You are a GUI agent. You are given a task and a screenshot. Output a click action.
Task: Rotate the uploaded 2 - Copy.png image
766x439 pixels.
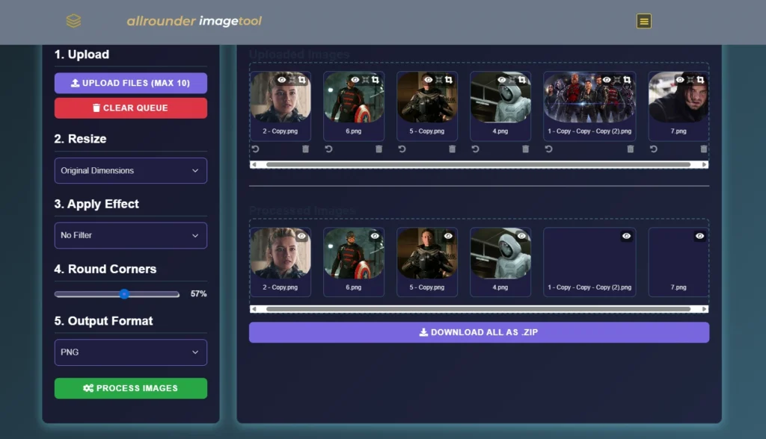(x=255, y=149)
